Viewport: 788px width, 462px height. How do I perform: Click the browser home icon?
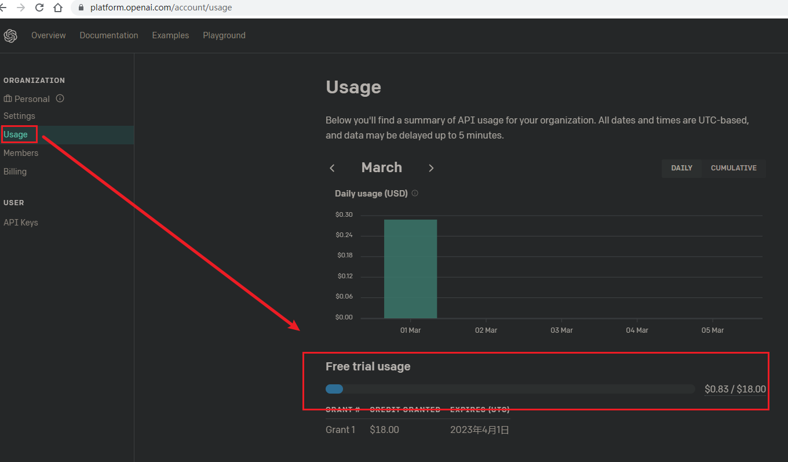[58, 8]
